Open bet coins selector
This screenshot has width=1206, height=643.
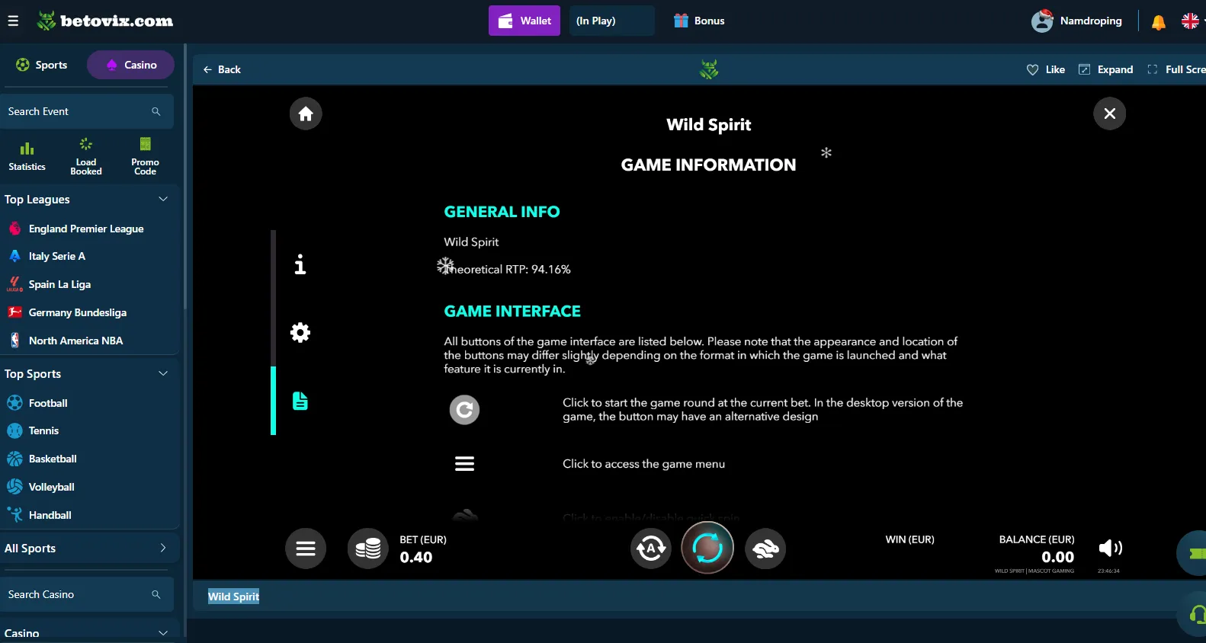click(x=367, y=549)
